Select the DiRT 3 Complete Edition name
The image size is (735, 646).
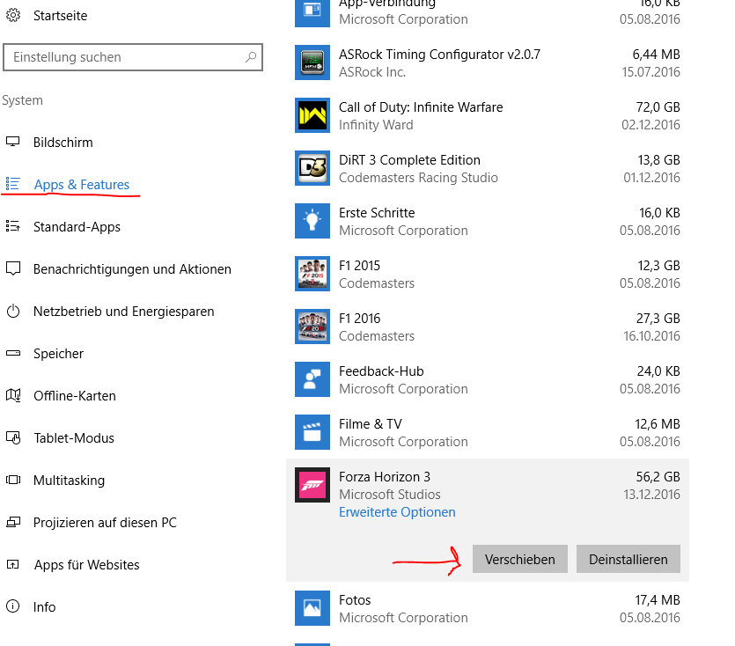tap(409, 160)
